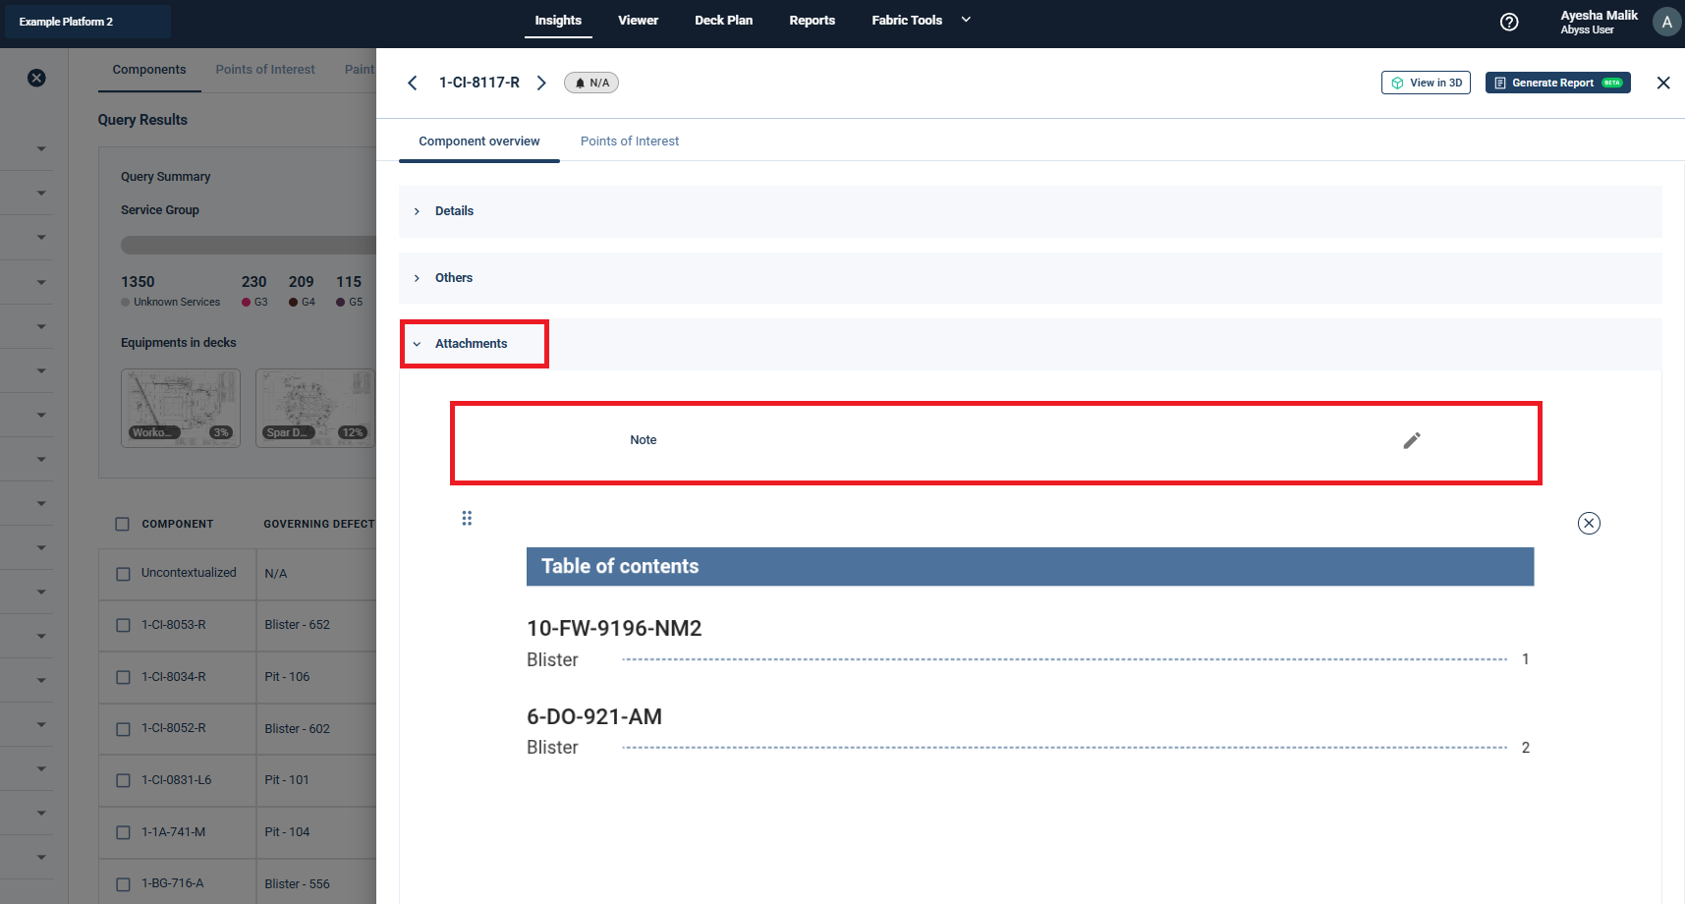Click the View in 3D button
This screenshot has width=1685, height=904.
click(x=1426, y=83)
